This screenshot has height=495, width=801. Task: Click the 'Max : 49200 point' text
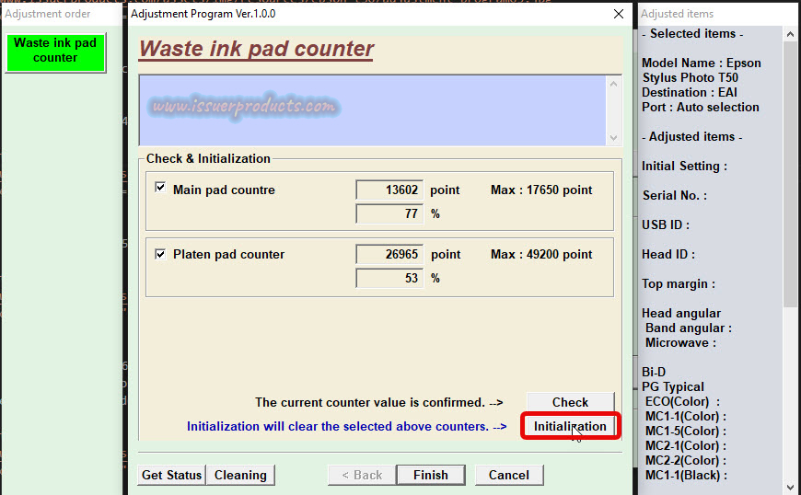tap(541, 254)
